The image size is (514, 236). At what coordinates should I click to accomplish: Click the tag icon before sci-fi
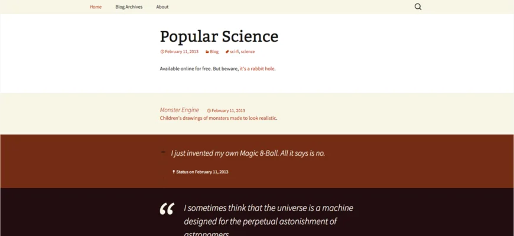click(x=227, y=52)
